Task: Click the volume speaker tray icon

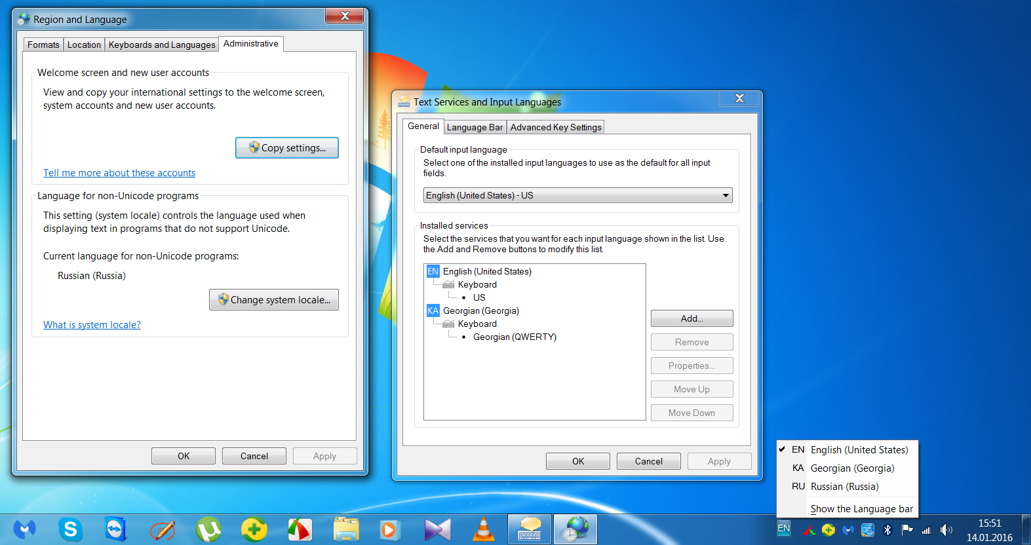Action: pos(946,530)
